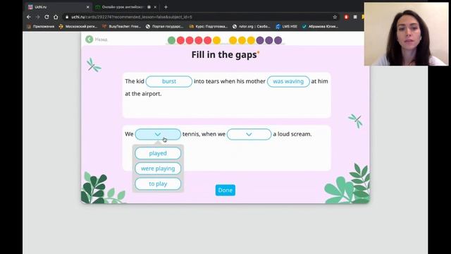Open the rutor.org bookmark

pyautogui.click(x=252, y=27)
